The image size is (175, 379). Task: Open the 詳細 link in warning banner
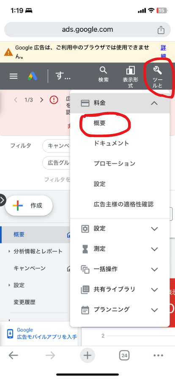pyautogui.click(x=164, y=52)
